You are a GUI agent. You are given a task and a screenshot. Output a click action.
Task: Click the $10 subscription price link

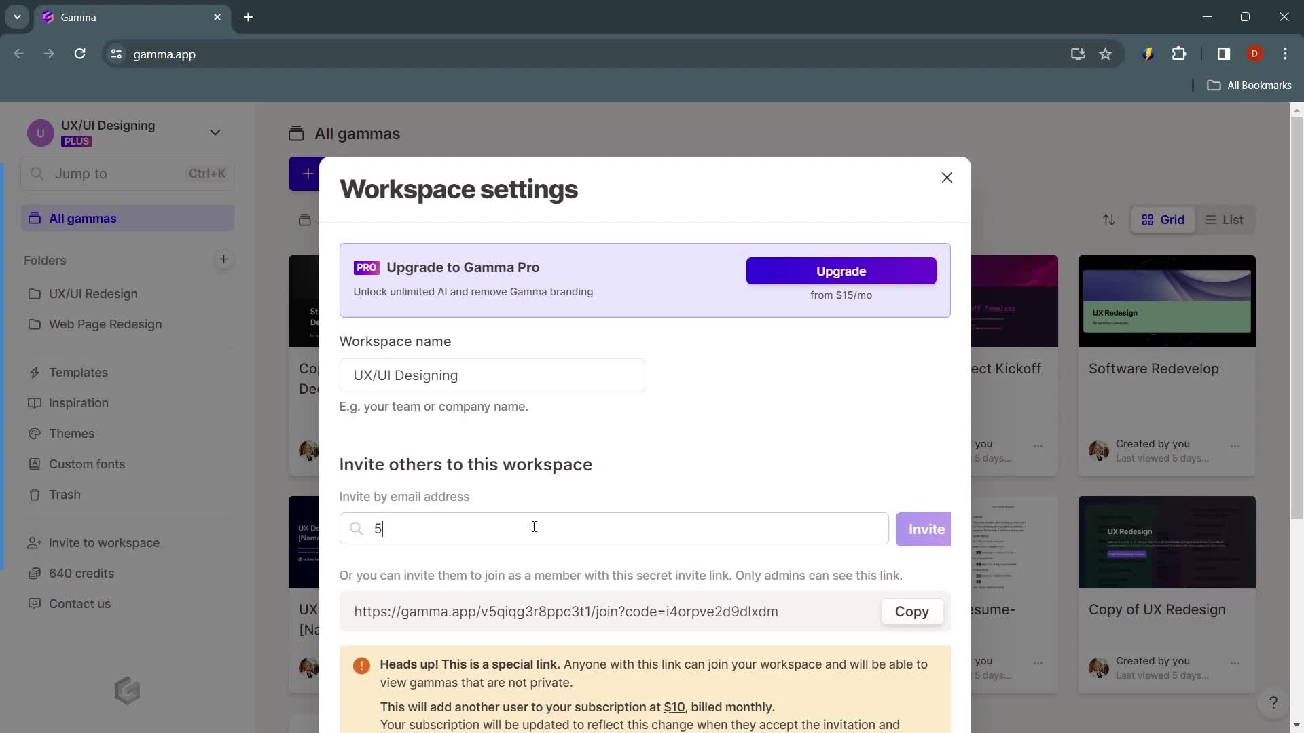pyautogui.click(x=674, y=707)
